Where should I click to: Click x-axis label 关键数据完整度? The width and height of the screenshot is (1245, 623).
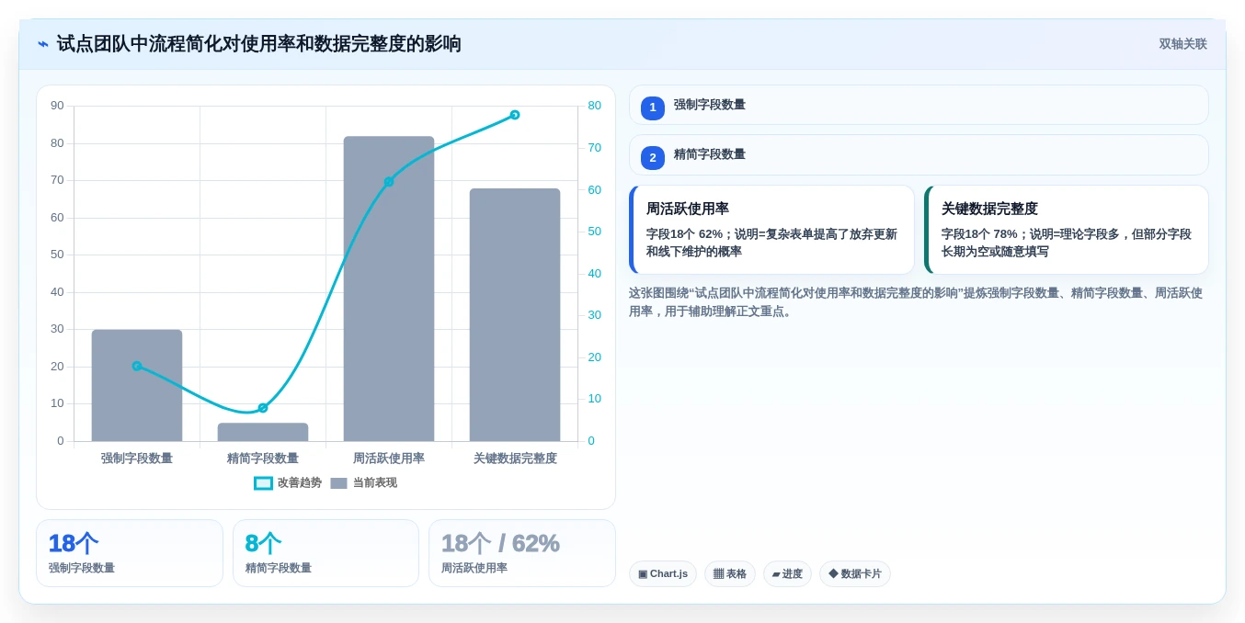[x=515, y=459]
